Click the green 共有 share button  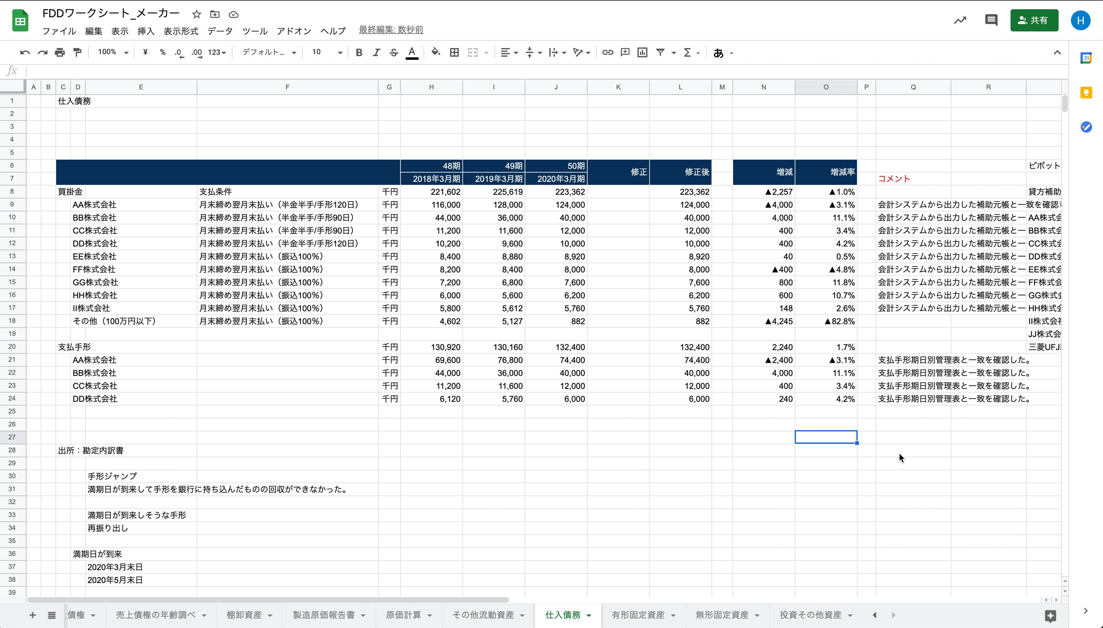(1034, 20)
